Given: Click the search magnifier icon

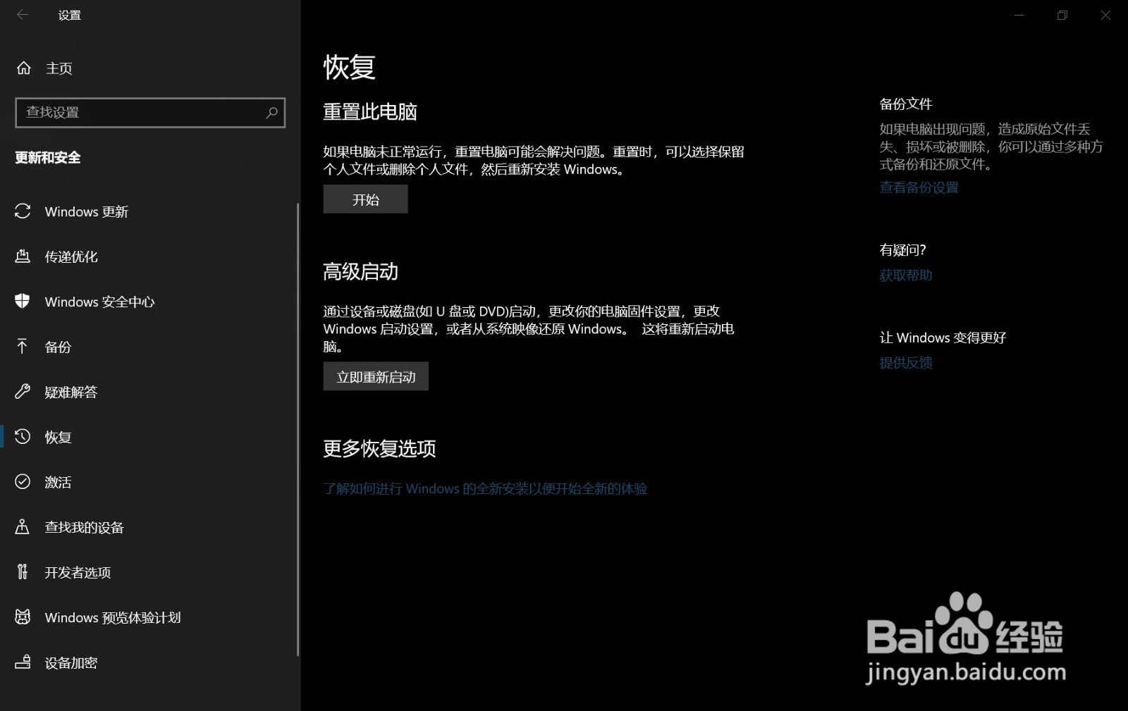Looking at the screenshot, I should click(x=271, y=113).
